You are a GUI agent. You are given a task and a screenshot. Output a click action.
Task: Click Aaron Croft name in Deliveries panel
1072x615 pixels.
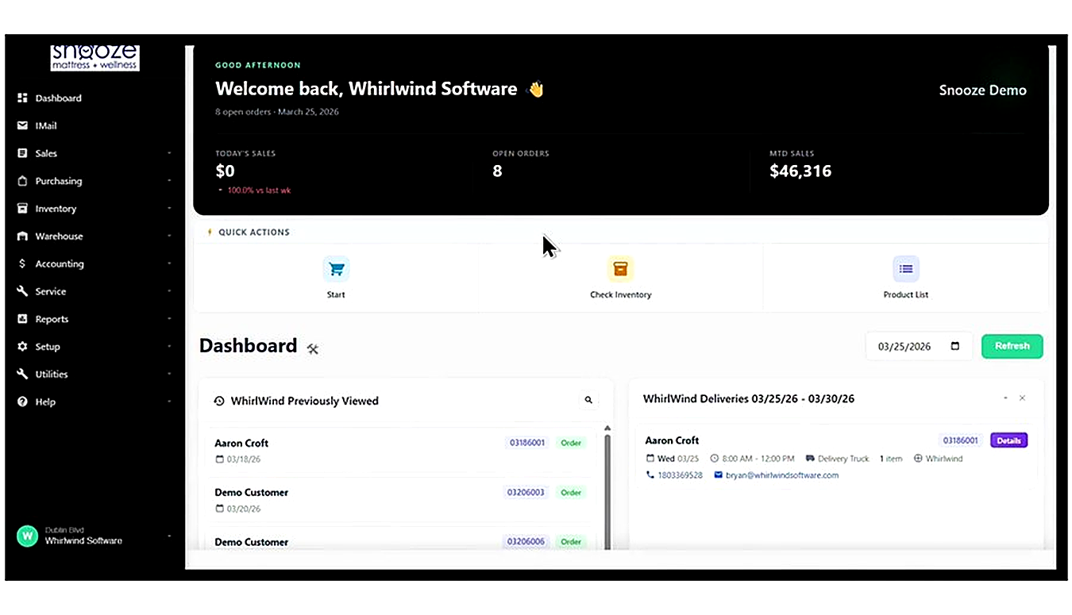[672, 440]
